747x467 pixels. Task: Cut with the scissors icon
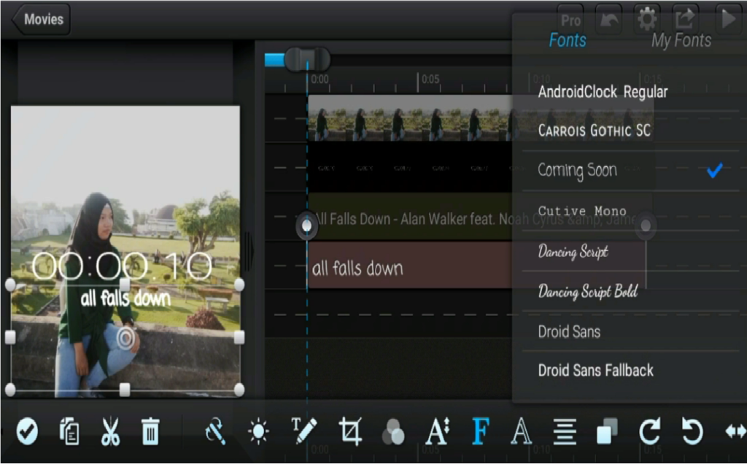111,431
